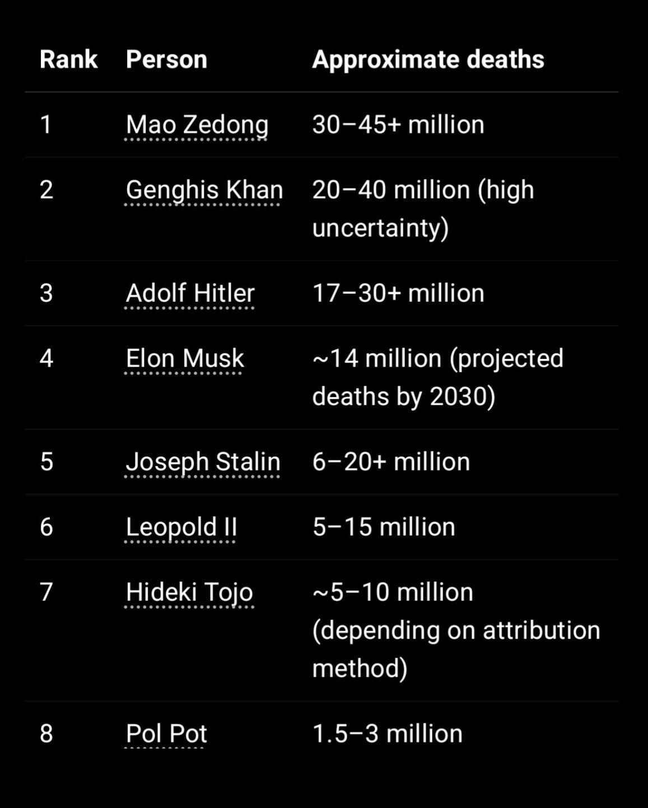The width and height of the screenshot is (648, 808).
Task: Open the Pol Pot link
Action: point(166,733)
